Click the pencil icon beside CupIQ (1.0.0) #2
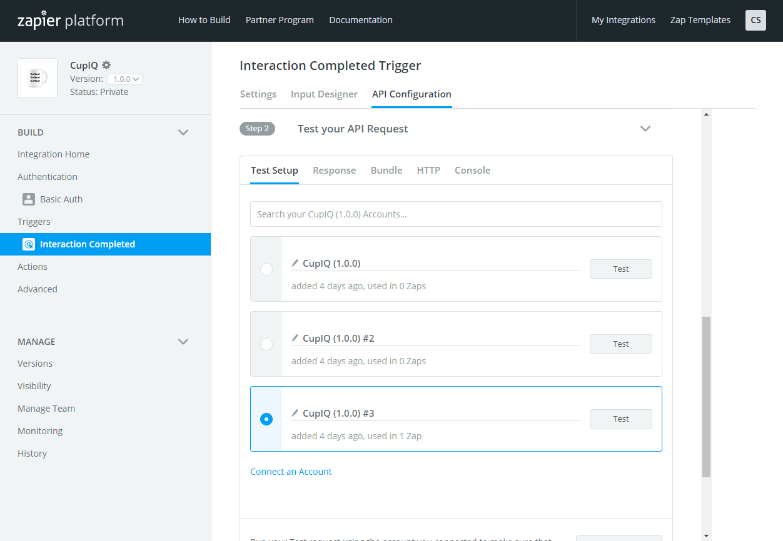Viewport: 783px width, 541px height. click(x=295, y=338)
